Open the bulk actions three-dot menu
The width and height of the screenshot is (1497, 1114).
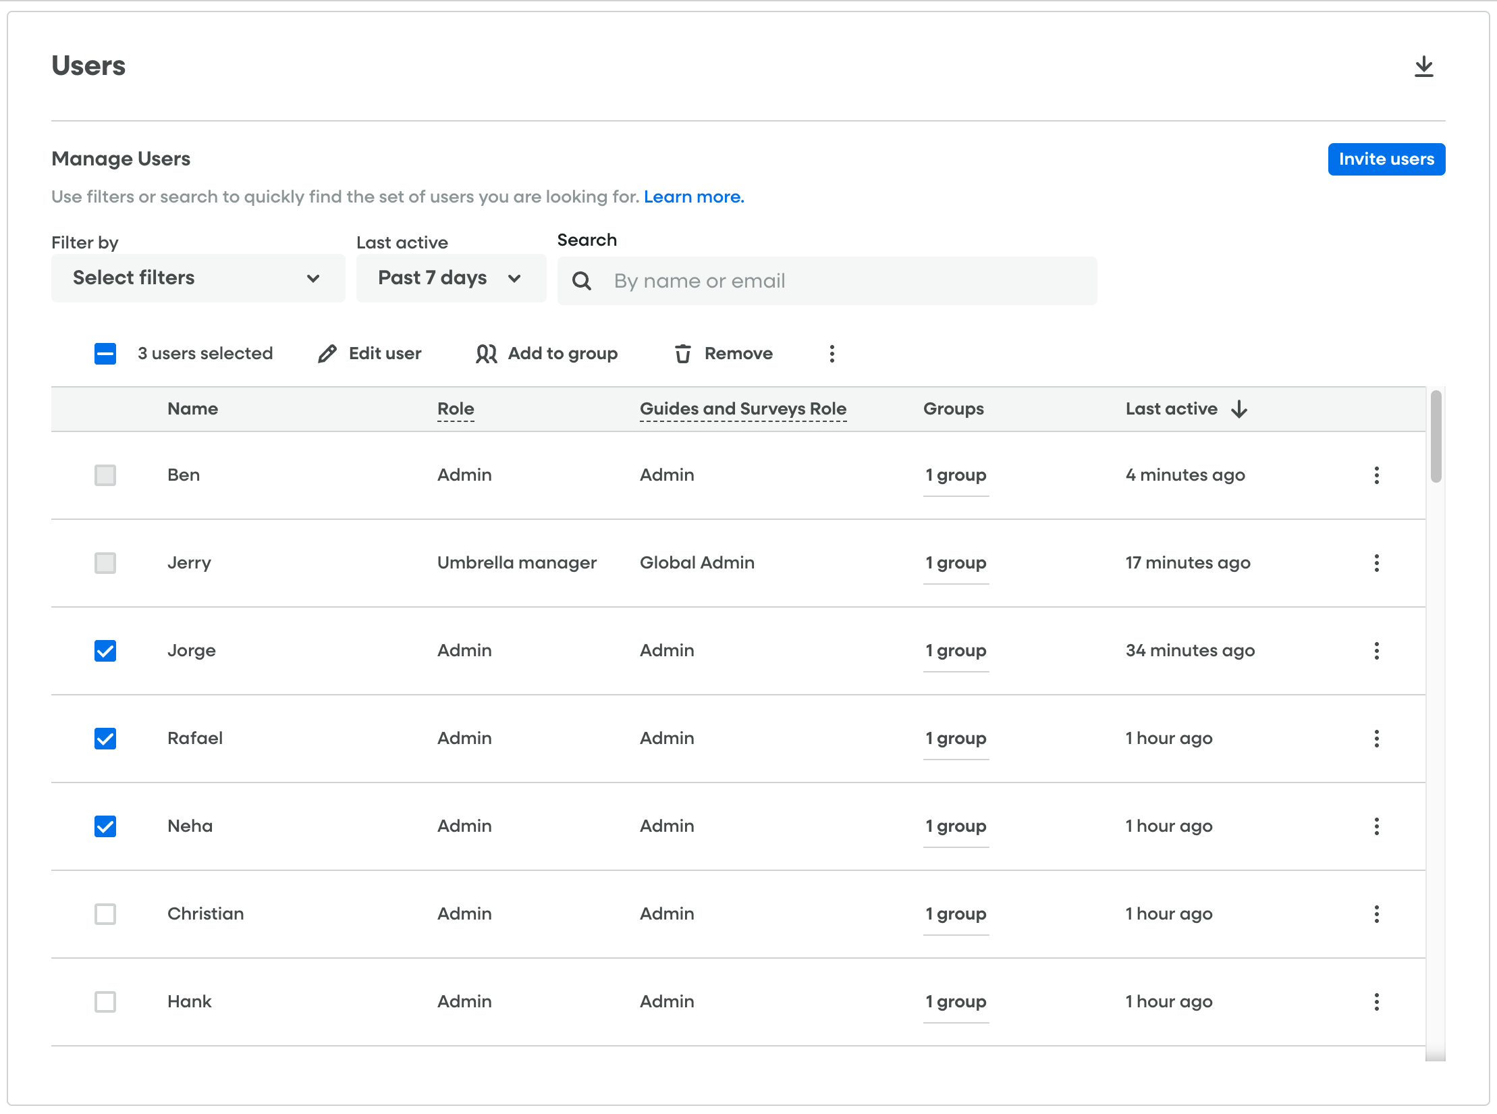click(832, 354)
